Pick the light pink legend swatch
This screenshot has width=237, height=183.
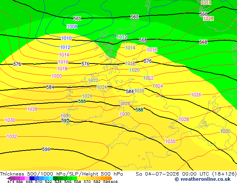point(27,178)
